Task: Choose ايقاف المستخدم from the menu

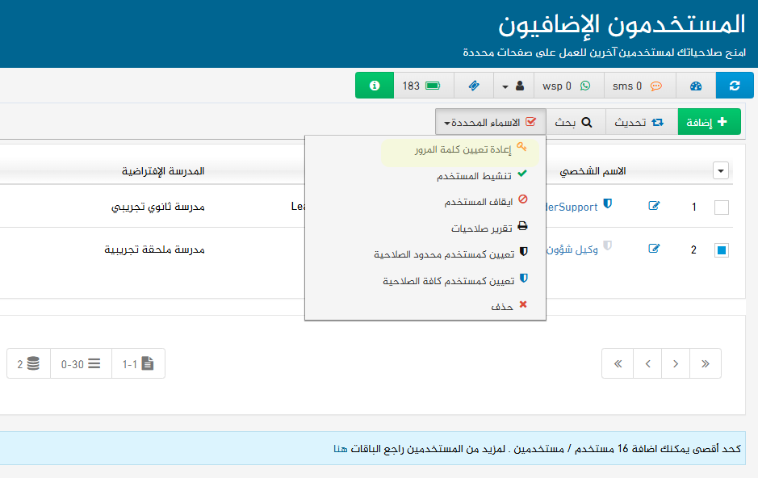Action: [x=478, y=202]
